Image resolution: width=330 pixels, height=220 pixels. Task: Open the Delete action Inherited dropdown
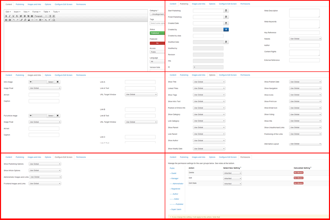232,173
